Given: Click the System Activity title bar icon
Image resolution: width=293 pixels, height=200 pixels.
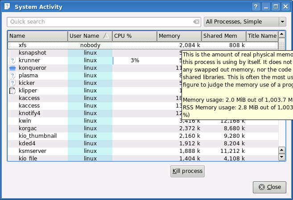Looking at the screenshot, I should pos(7,7).
